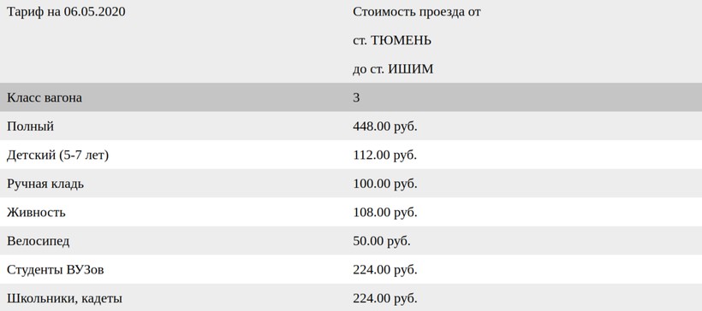The width and height of the screenshot is (702, 311).
Task: Click the child fare 112.00 руб.
Action: point(385,155)
